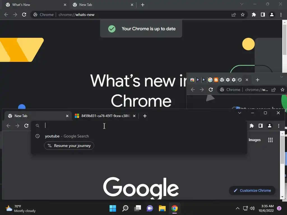This screenshot has width=287, height=215.
Task: Open Windows Start menu
Action: 113,208
